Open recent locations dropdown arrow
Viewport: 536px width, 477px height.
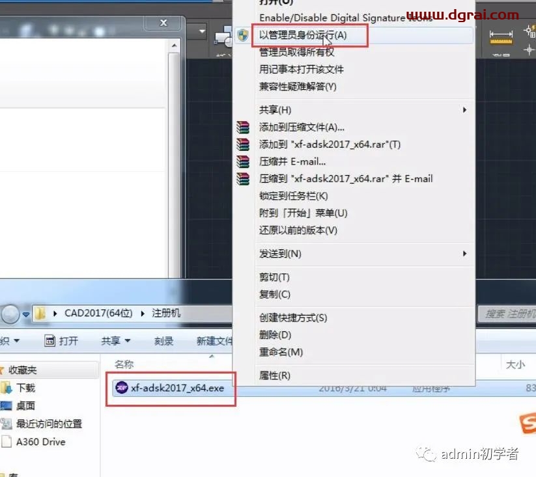pyautogui.click(x=26, y=314)
